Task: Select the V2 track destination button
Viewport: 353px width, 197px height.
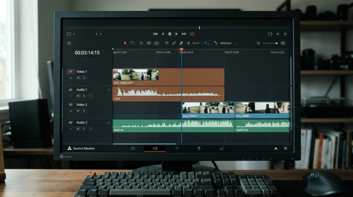Action: coord(71,105)
